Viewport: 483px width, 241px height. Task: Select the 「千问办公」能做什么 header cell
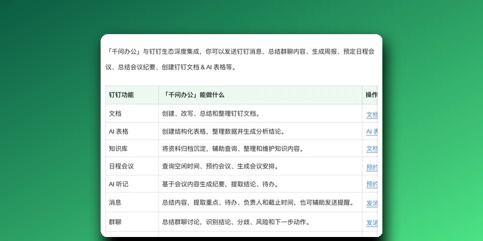tap(260, 95)
